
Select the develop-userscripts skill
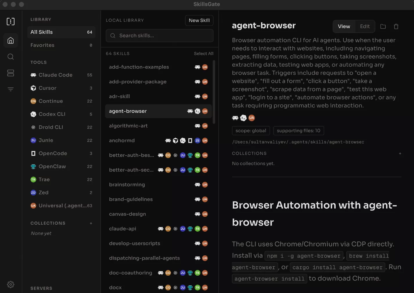click(x=159, y=243)
